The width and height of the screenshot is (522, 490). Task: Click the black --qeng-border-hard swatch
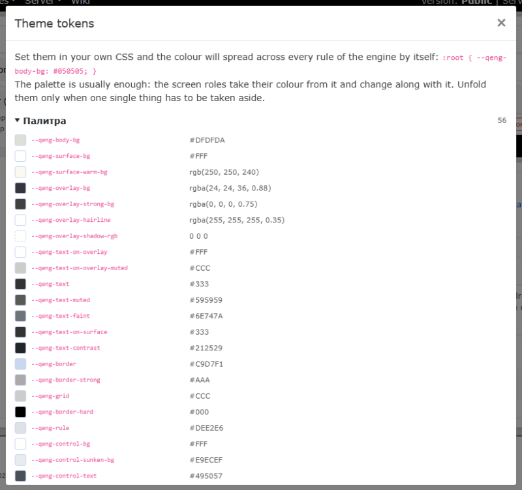pyautogui.click(x=20, y=412)
